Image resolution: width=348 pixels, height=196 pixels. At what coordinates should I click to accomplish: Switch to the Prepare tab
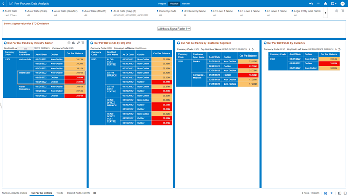click(162, 4)
